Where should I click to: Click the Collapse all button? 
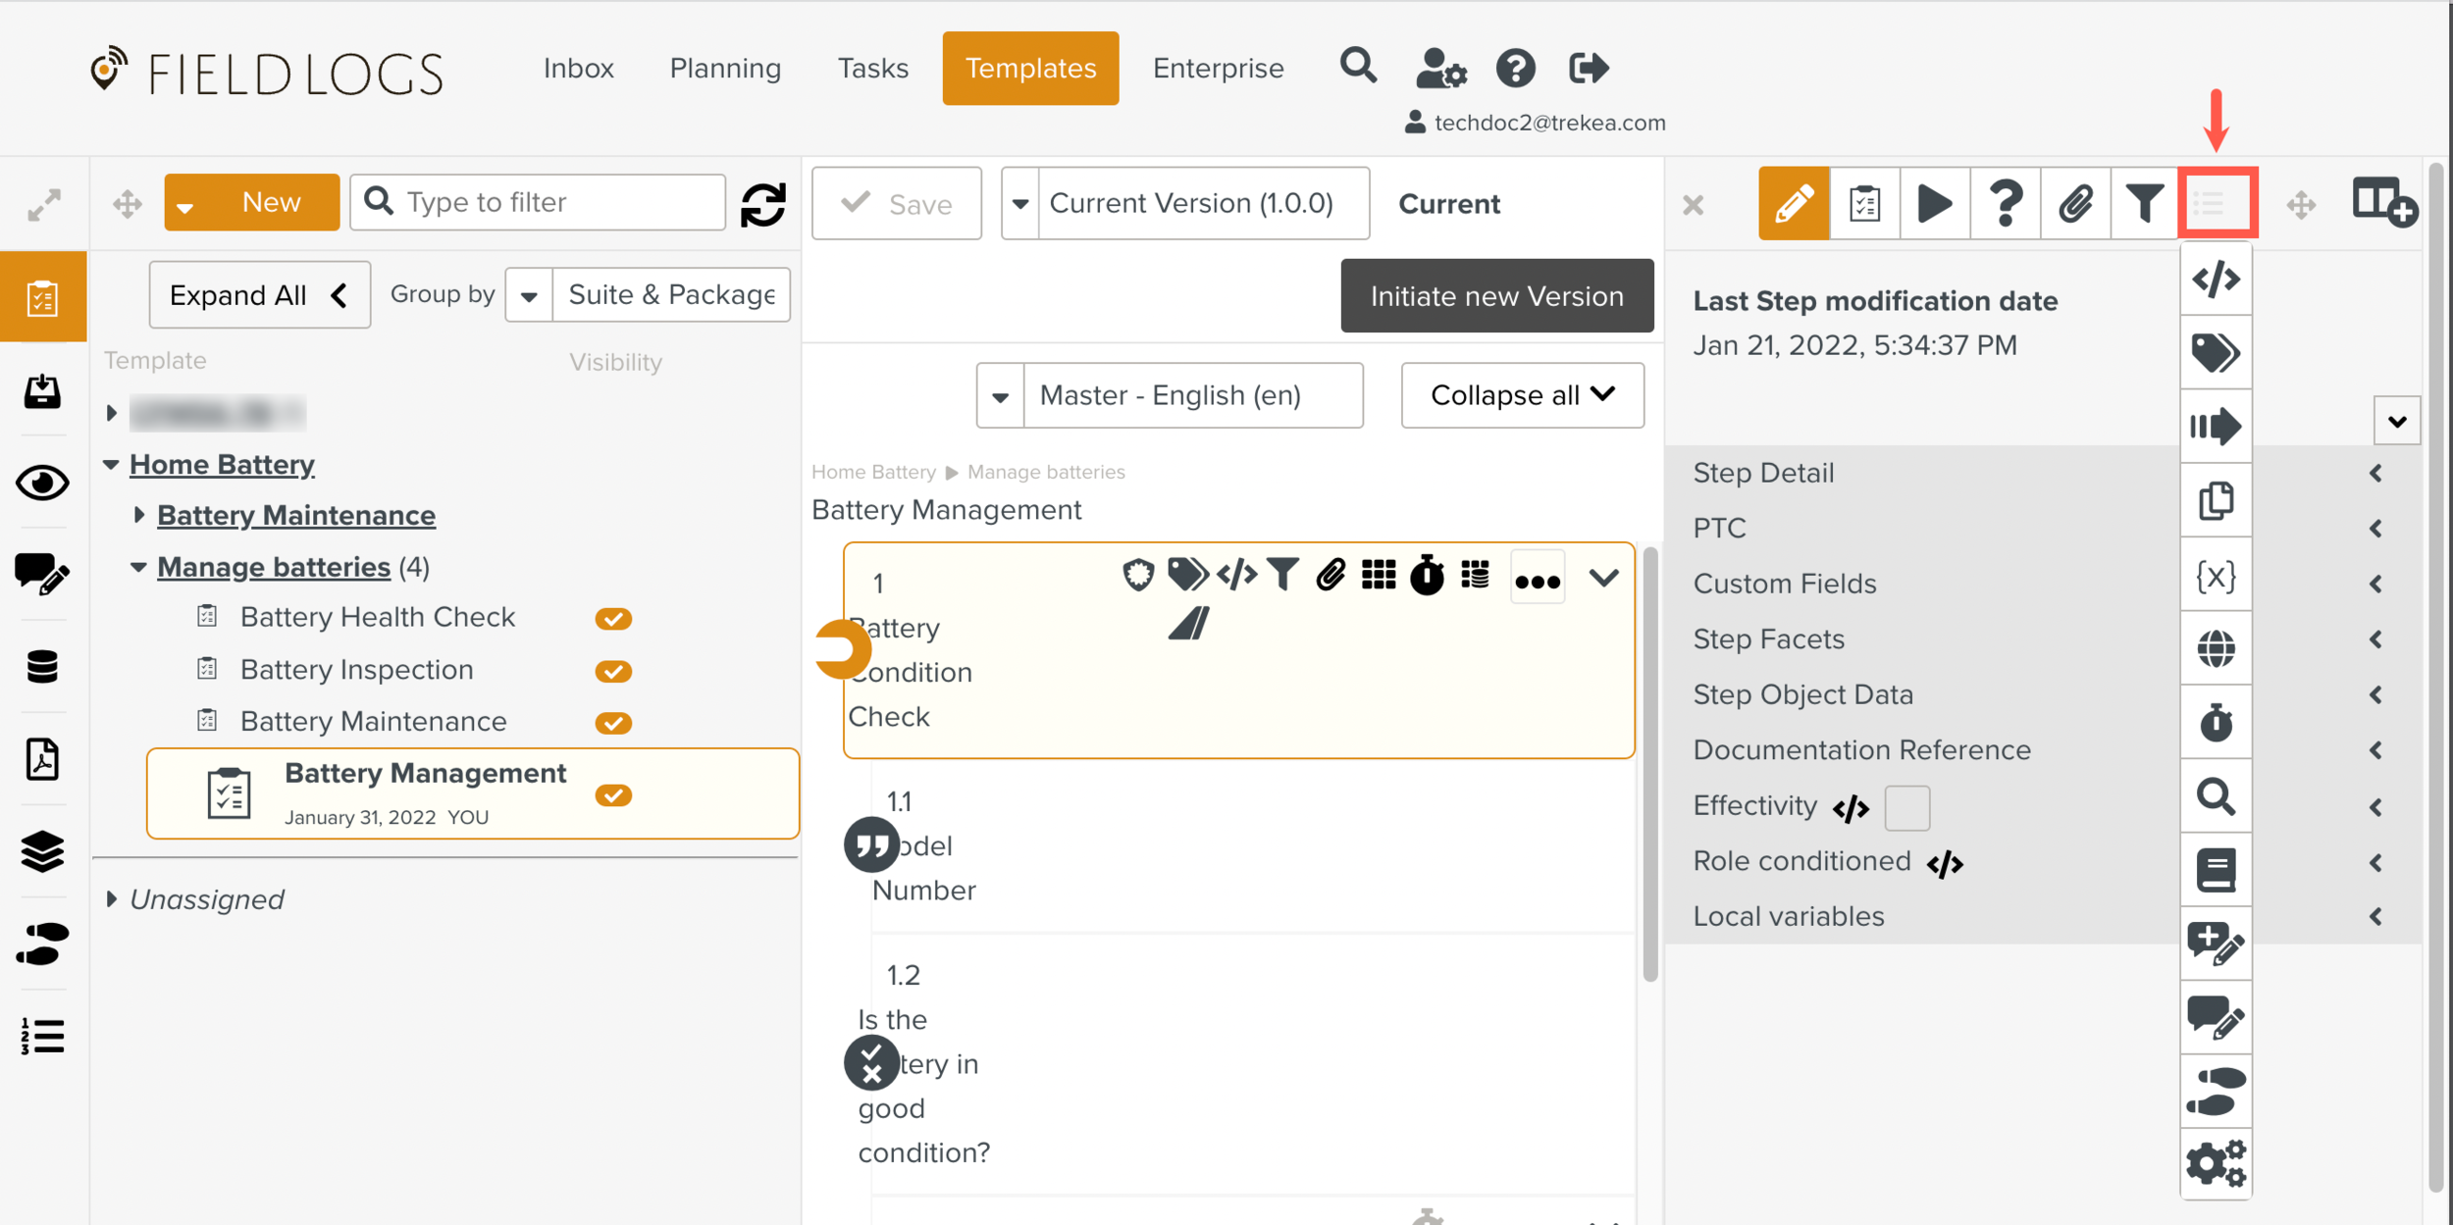[1522, 395]
